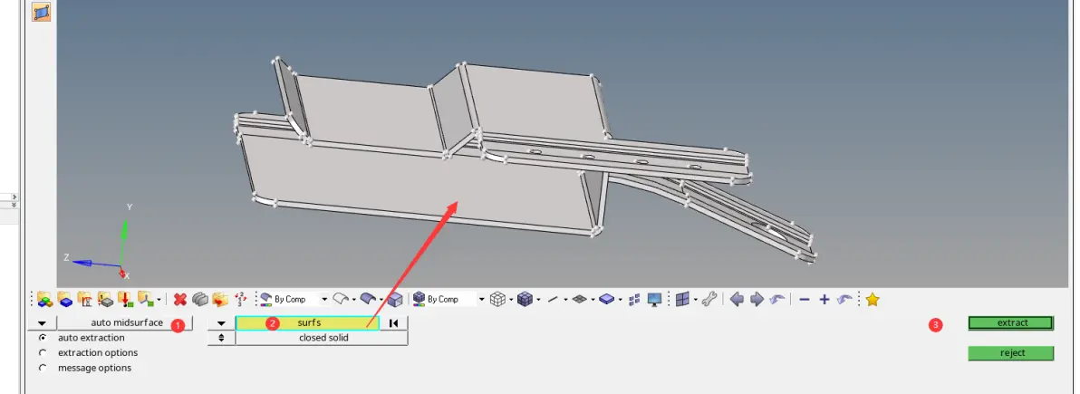This screenshot has width=1080, height=394.
Task: Click the green extract button
Action: pyautogui.click(x=1010, y=323)
